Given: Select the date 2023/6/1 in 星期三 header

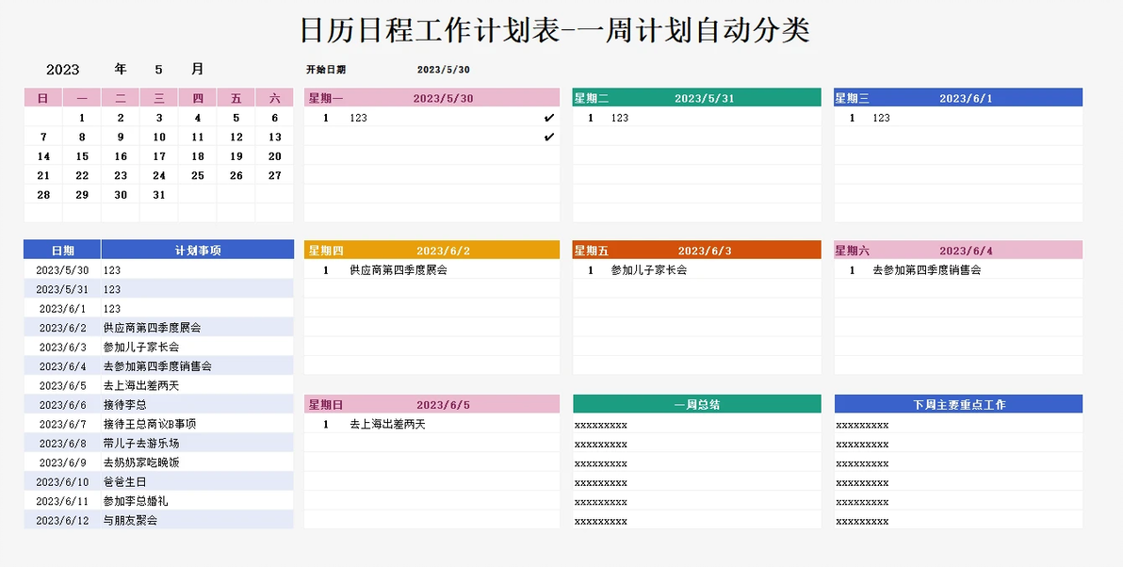Looking at the screenshot, I should 967,99.
